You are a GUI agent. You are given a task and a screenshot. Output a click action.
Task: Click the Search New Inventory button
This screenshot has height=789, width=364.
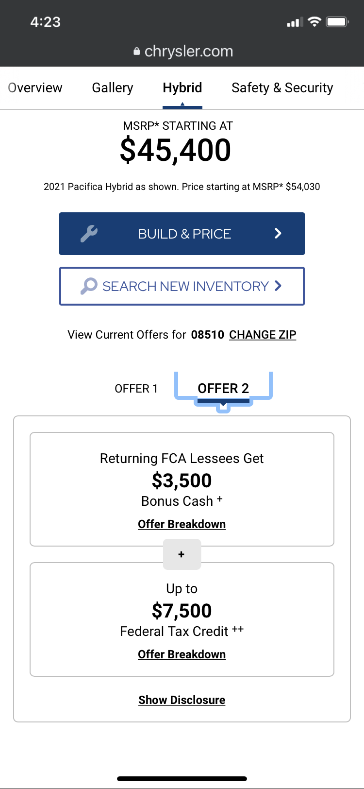point(182,286)
